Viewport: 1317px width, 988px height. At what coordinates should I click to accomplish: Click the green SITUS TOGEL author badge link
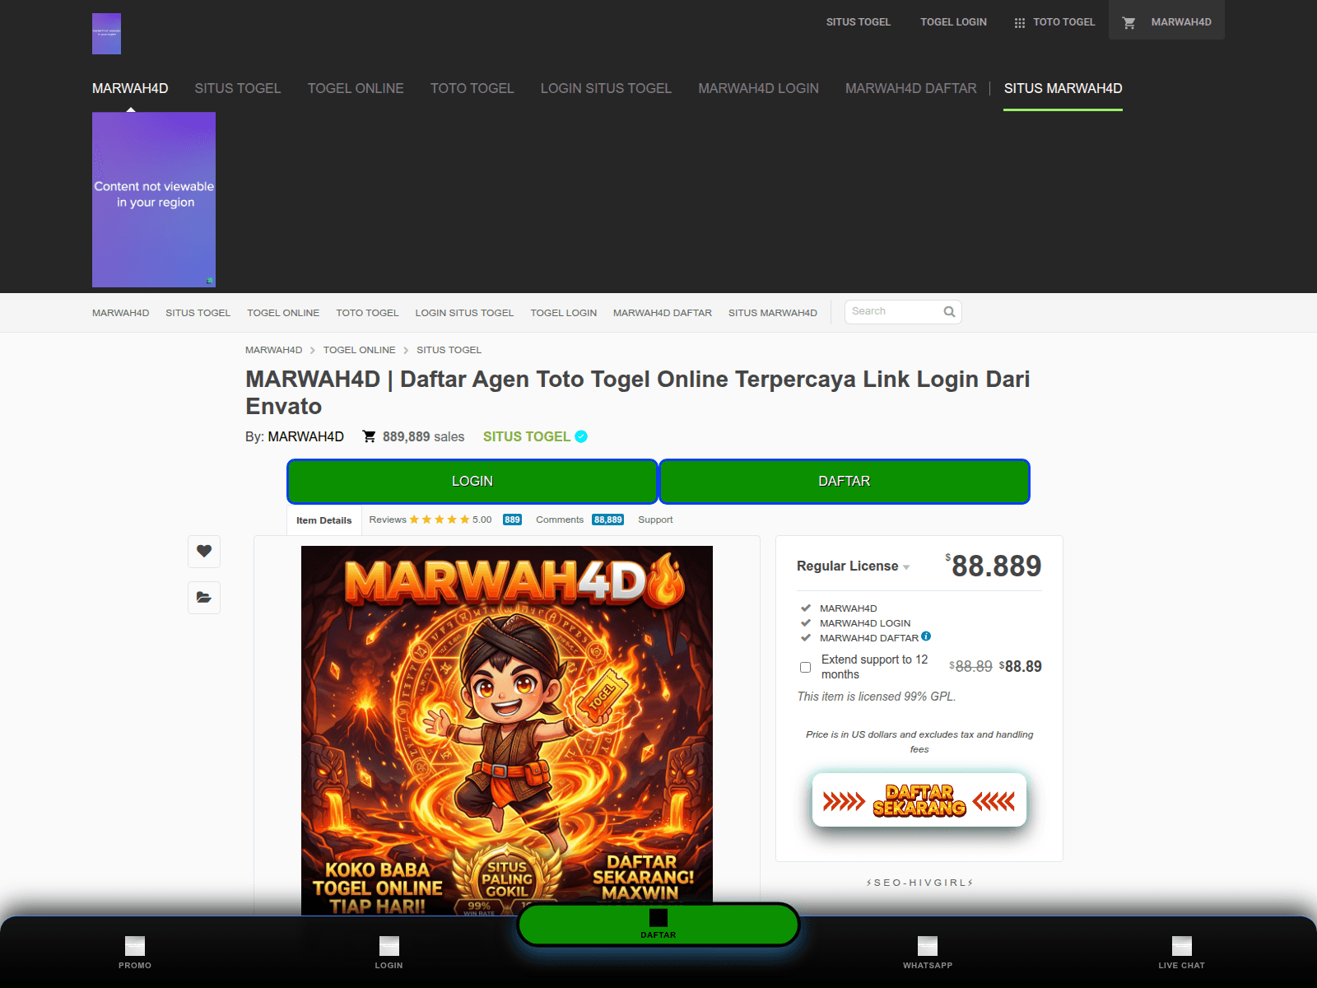(527, 436)
